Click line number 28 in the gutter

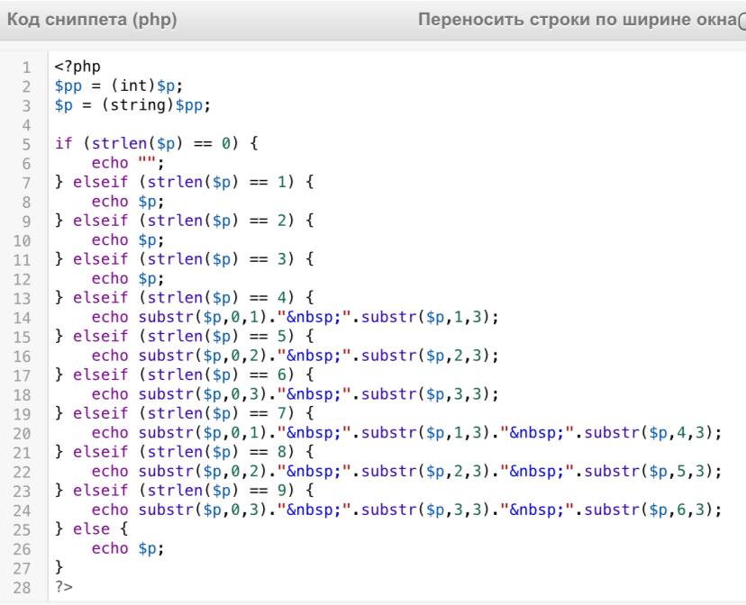coord(24,586)
